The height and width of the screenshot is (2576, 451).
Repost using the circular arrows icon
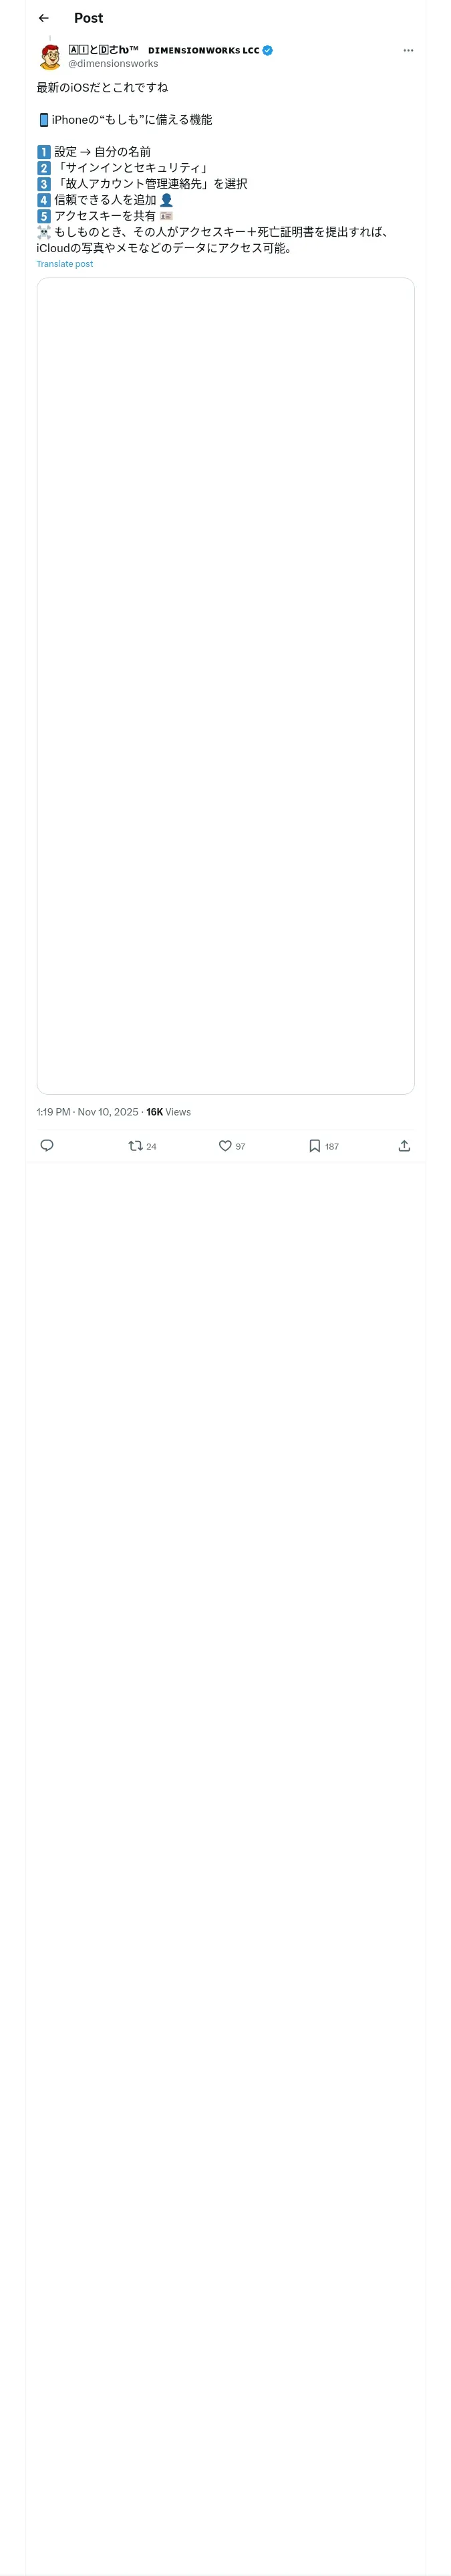pos(135,1145)
